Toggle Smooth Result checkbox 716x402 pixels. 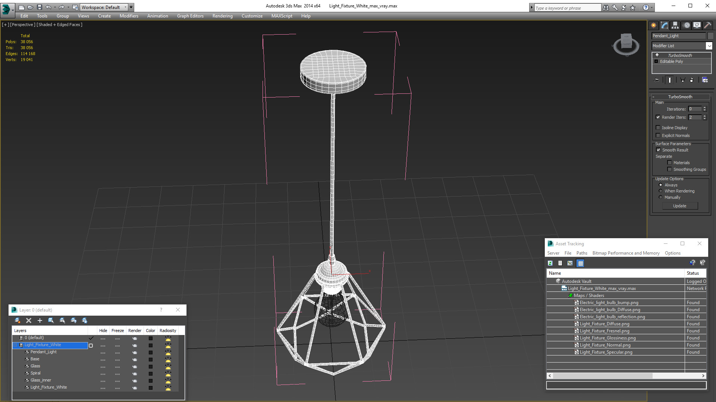pos(659,150)
